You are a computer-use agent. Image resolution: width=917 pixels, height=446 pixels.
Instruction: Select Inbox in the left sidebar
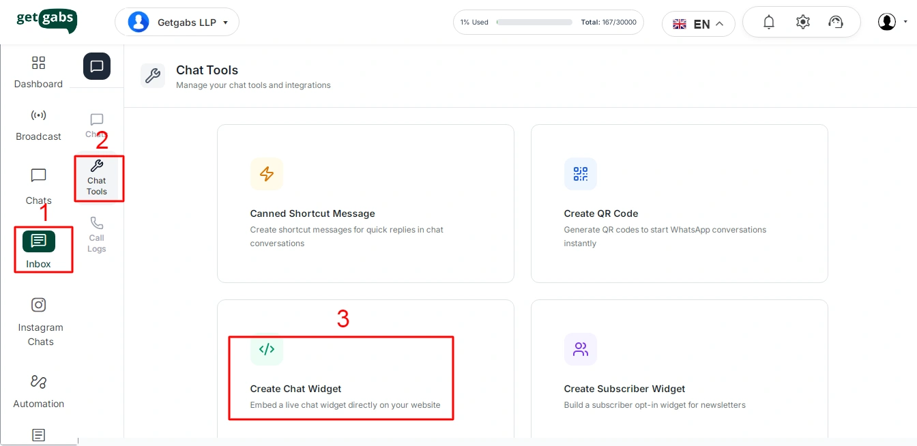click(x=39, y=250)
